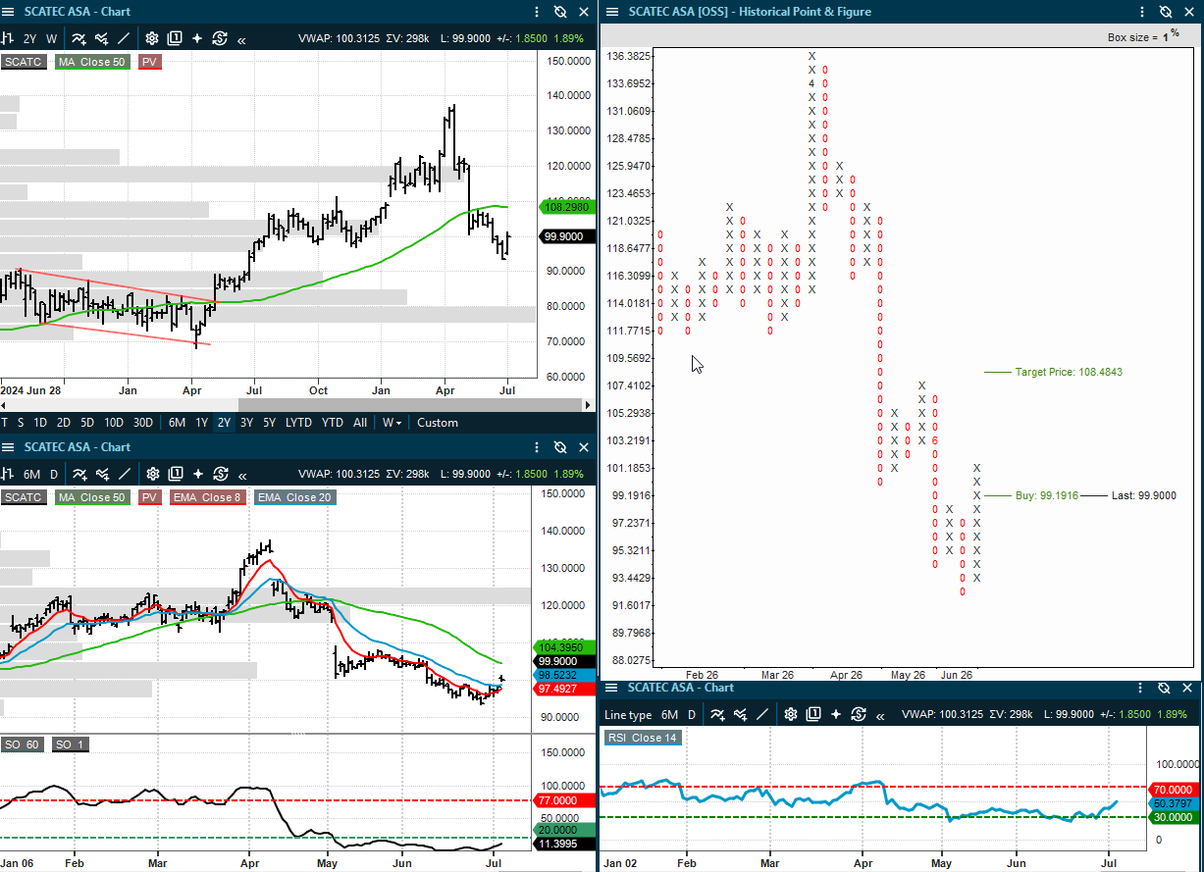Collapse top-left chart toolbar with double chevron
Screen dimensions: 1204x872
pyautogui.click(x=241, y=40)
